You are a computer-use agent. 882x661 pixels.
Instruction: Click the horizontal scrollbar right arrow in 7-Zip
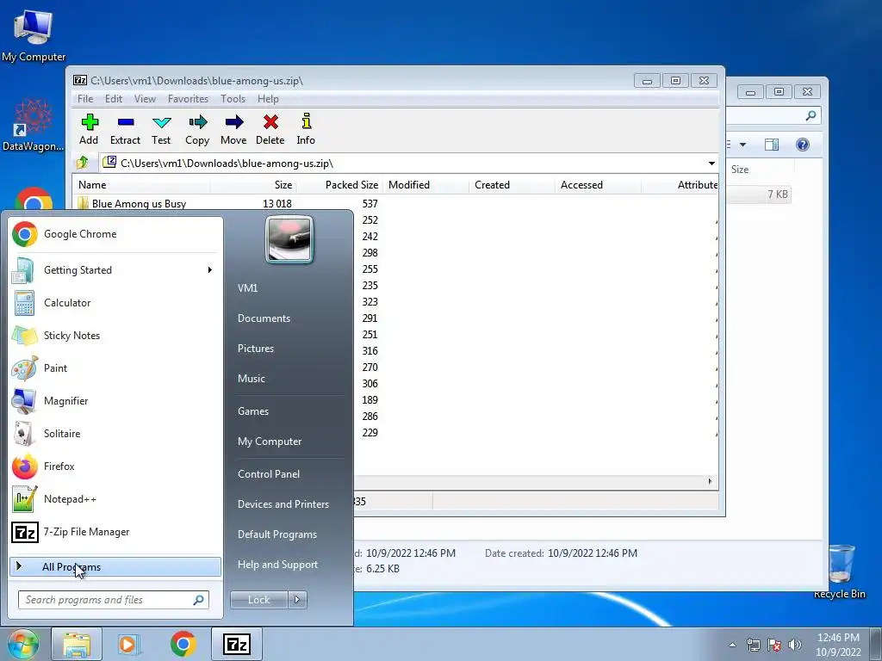[710, 481]
